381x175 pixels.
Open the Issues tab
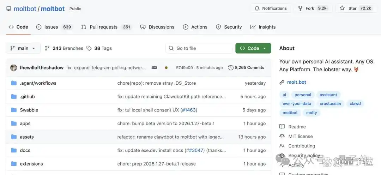[x=54, y=27]
